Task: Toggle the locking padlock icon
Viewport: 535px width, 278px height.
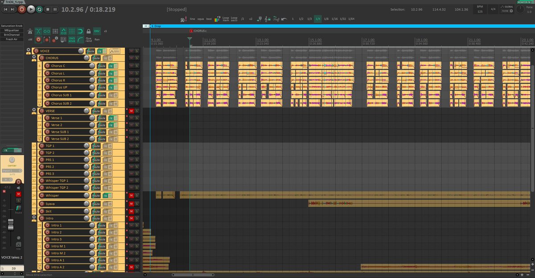Action: point(89,31)
